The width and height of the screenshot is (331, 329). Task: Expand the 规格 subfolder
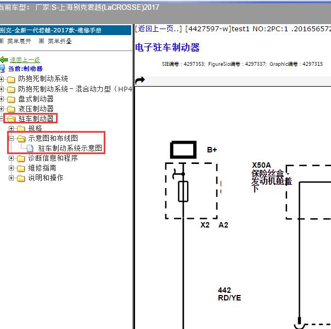11,128
